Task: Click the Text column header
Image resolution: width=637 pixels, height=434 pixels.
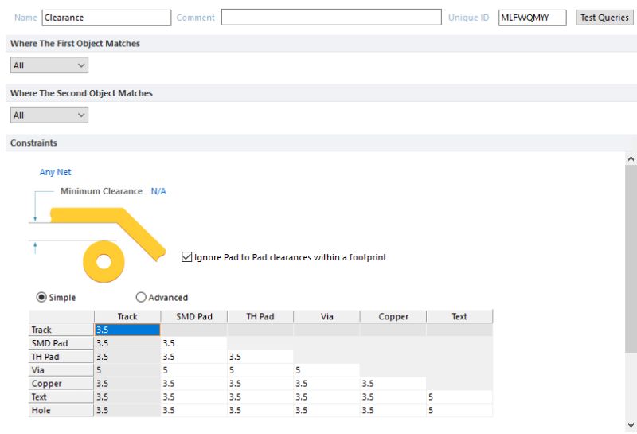Action: pos(459,316)
